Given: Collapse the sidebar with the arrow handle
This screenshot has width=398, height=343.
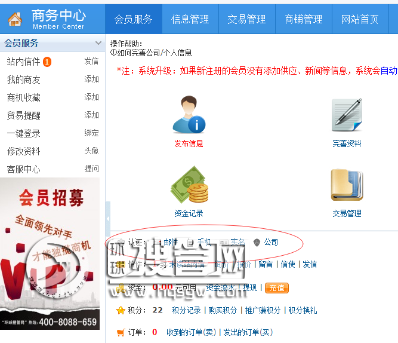Looking at the screenshot, I should (x=108, y=219).
